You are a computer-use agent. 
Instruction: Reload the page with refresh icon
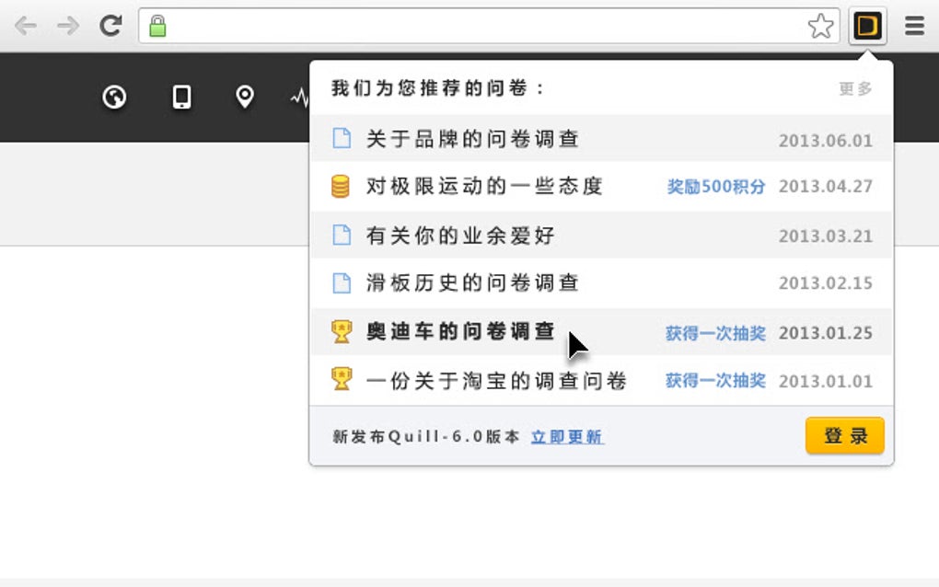[110, 26]
